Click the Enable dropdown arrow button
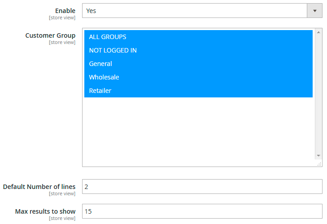 click(x=314, y=11)
